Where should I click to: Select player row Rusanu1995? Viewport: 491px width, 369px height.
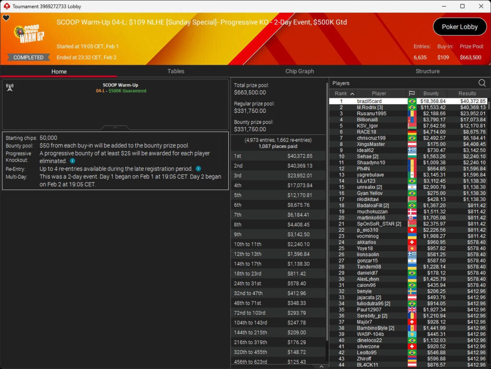(x=371, y=114)
